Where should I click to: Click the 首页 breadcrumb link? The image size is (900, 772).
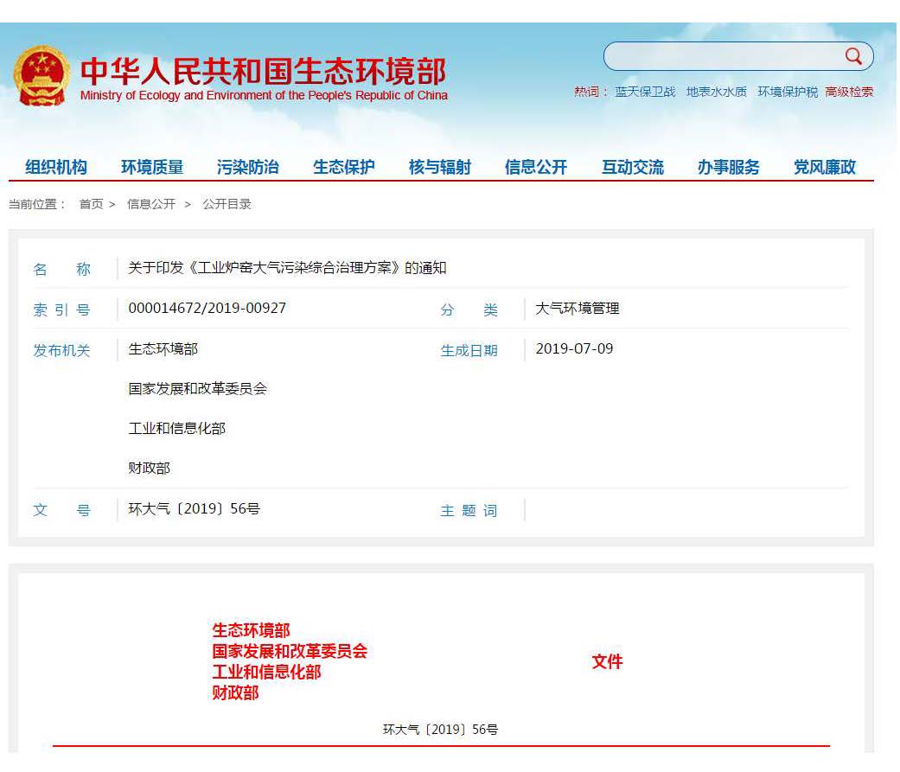coord(91,205)
